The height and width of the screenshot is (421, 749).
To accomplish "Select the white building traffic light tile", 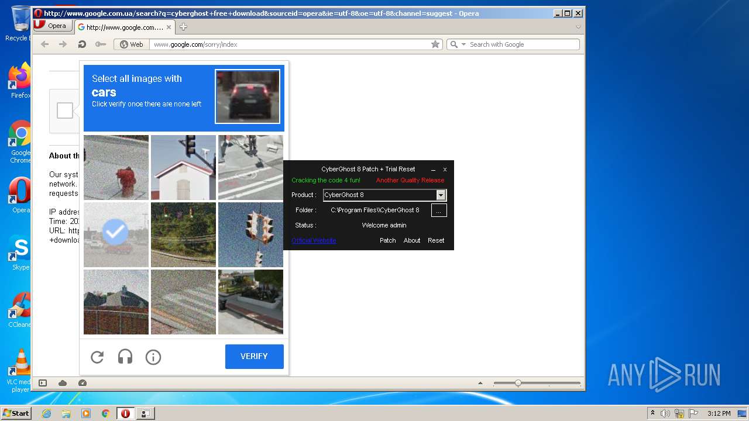I will (183, 167).
